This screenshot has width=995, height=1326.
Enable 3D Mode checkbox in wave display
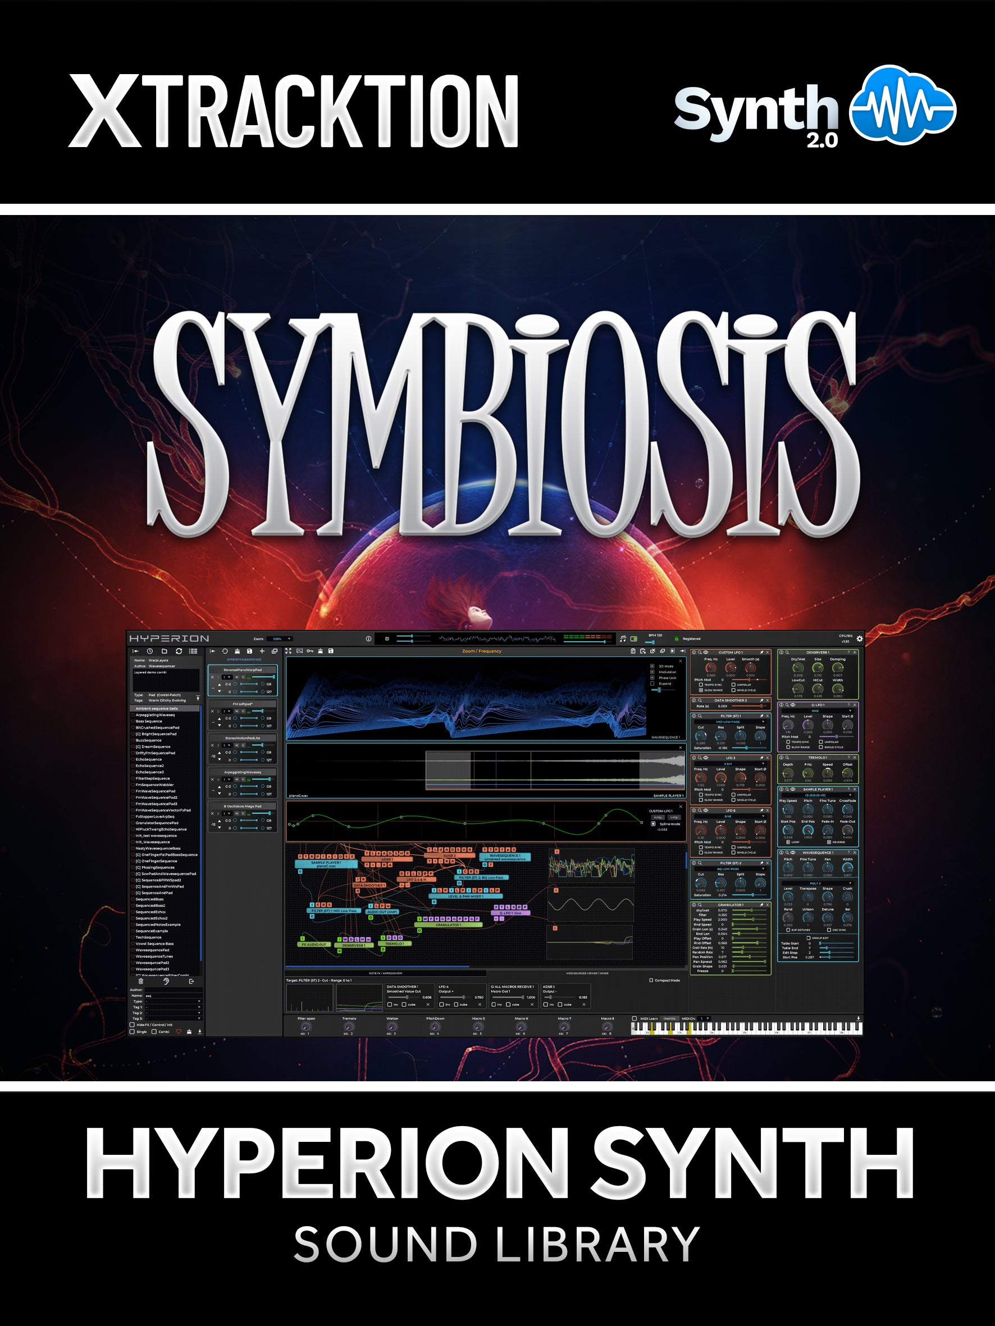pyautogui.click(x=652, y=666)
